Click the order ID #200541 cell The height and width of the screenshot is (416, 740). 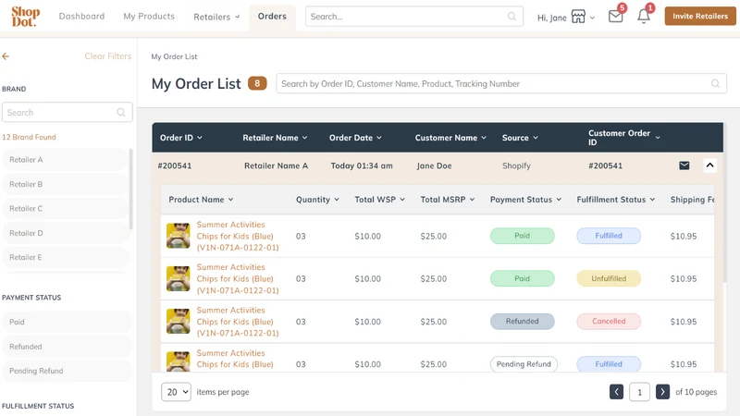click(x=175, y=165)
